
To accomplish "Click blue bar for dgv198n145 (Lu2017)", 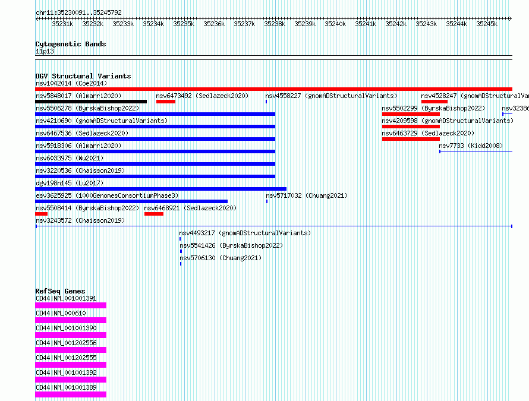I will [160, 189].
